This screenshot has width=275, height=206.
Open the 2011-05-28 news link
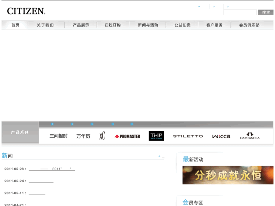click(x=52, y=169)
